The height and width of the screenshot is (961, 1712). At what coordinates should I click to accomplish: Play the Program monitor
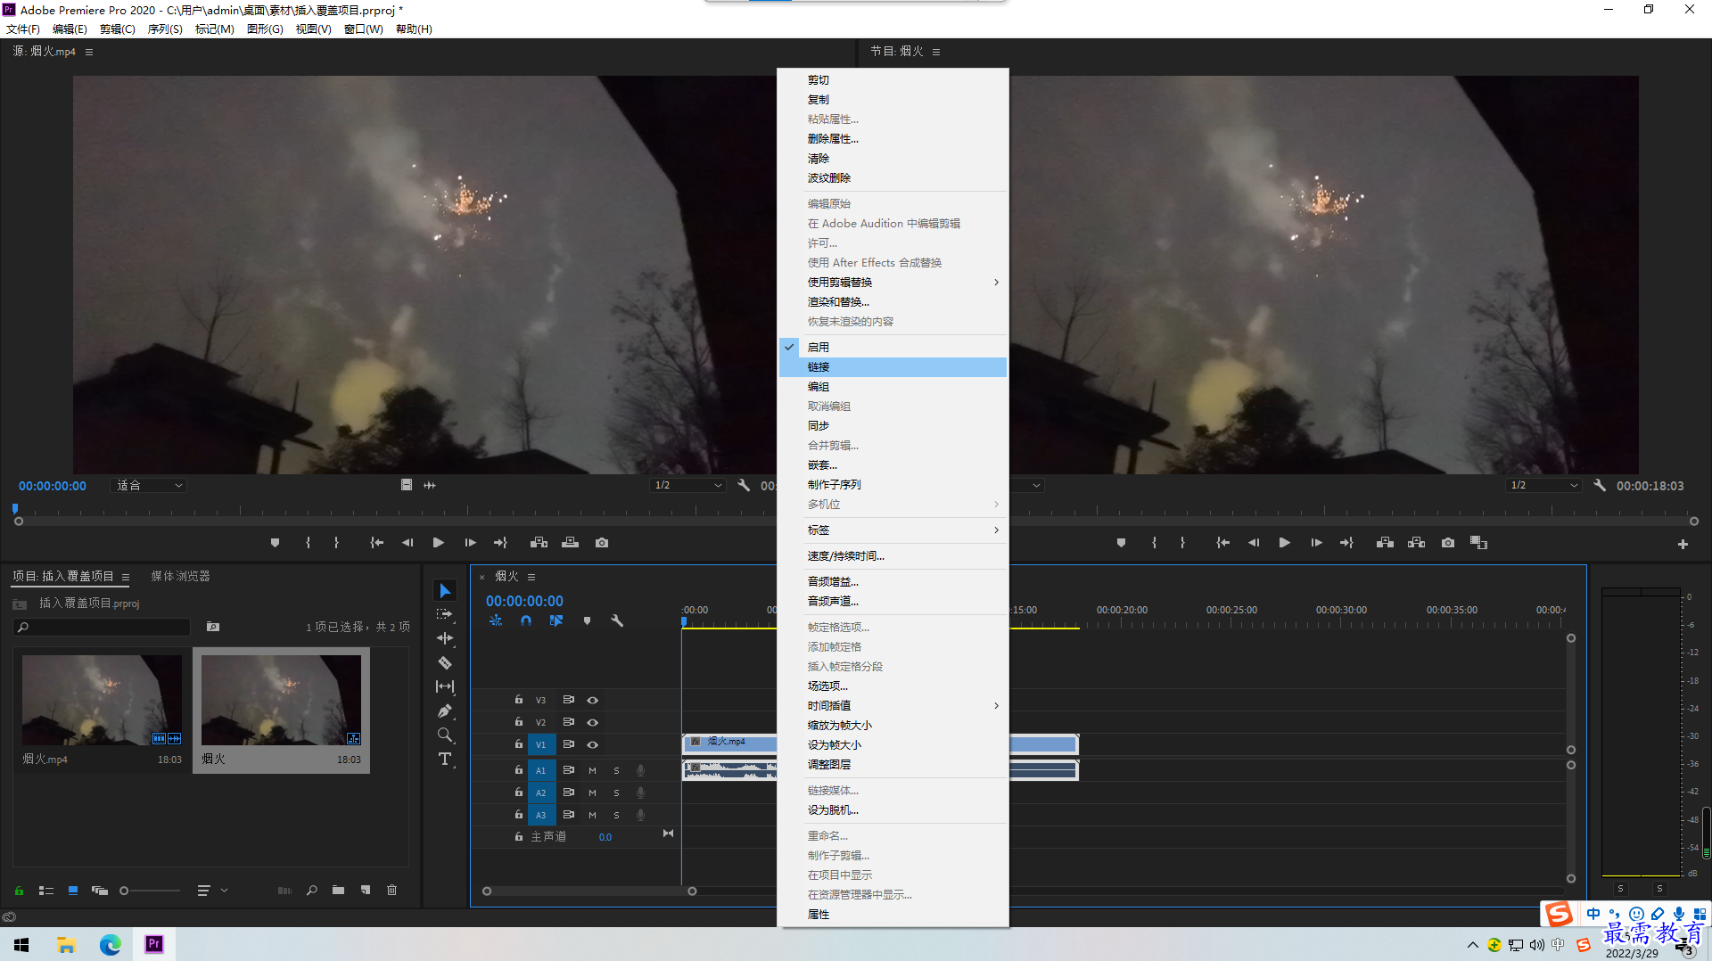coord(1285,542)
